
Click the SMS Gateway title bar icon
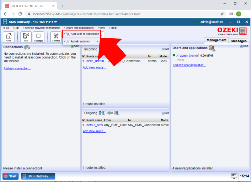pyautogui.click(x=5, y=22)
